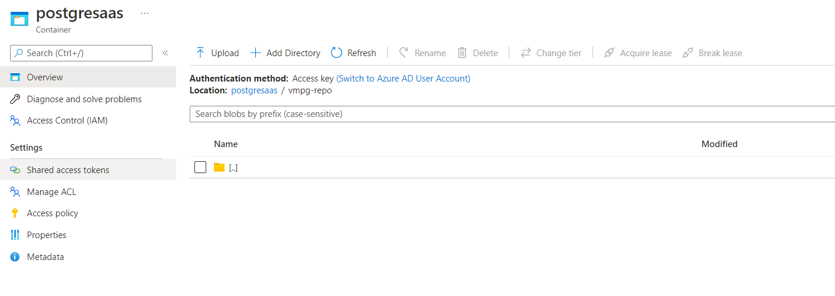Open the [..] parent folder
Viewport: 835px width, 296px height.
tap(233, 168)
